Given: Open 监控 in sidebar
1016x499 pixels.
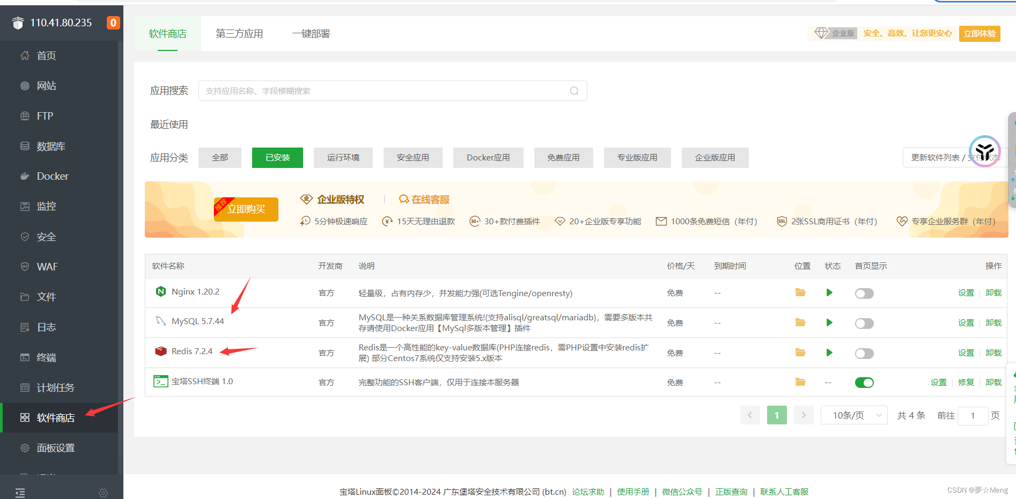Looking at the screenshot, I should tap(59, 206).
